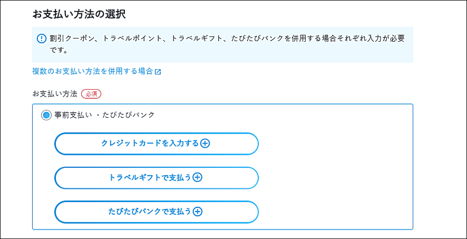Click たびたびバンクを併用する text in the notice

pos(276,39)
